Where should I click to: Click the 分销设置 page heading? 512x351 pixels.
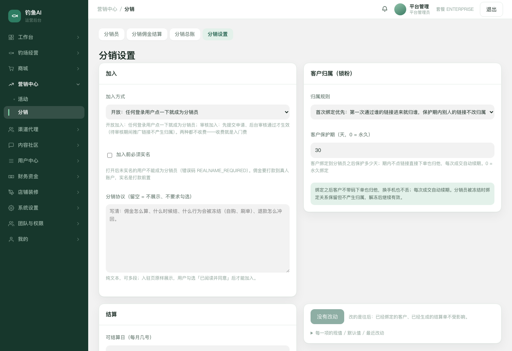(x=117, y=56)
